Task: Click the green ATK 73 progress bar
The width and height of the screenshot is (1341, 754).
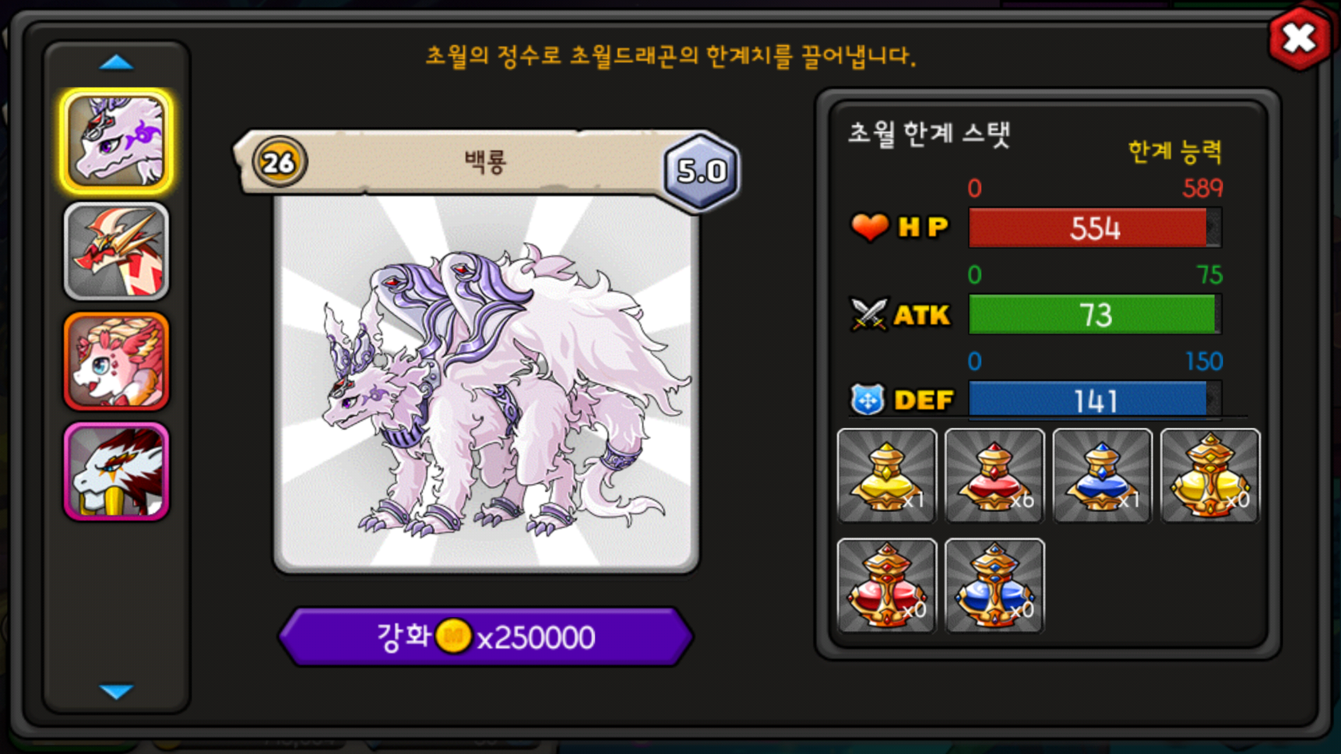Action: [x=1095, y=314]
